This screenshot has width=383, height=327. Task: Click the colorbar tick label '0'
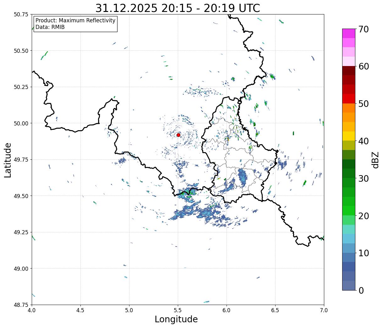(361, 290)
